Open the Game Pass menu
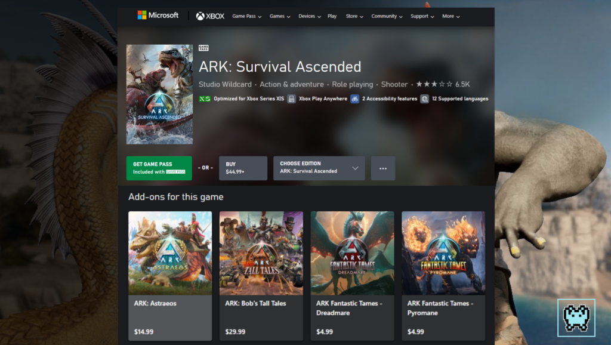611x345 pixels. click(x=246, y=16)
